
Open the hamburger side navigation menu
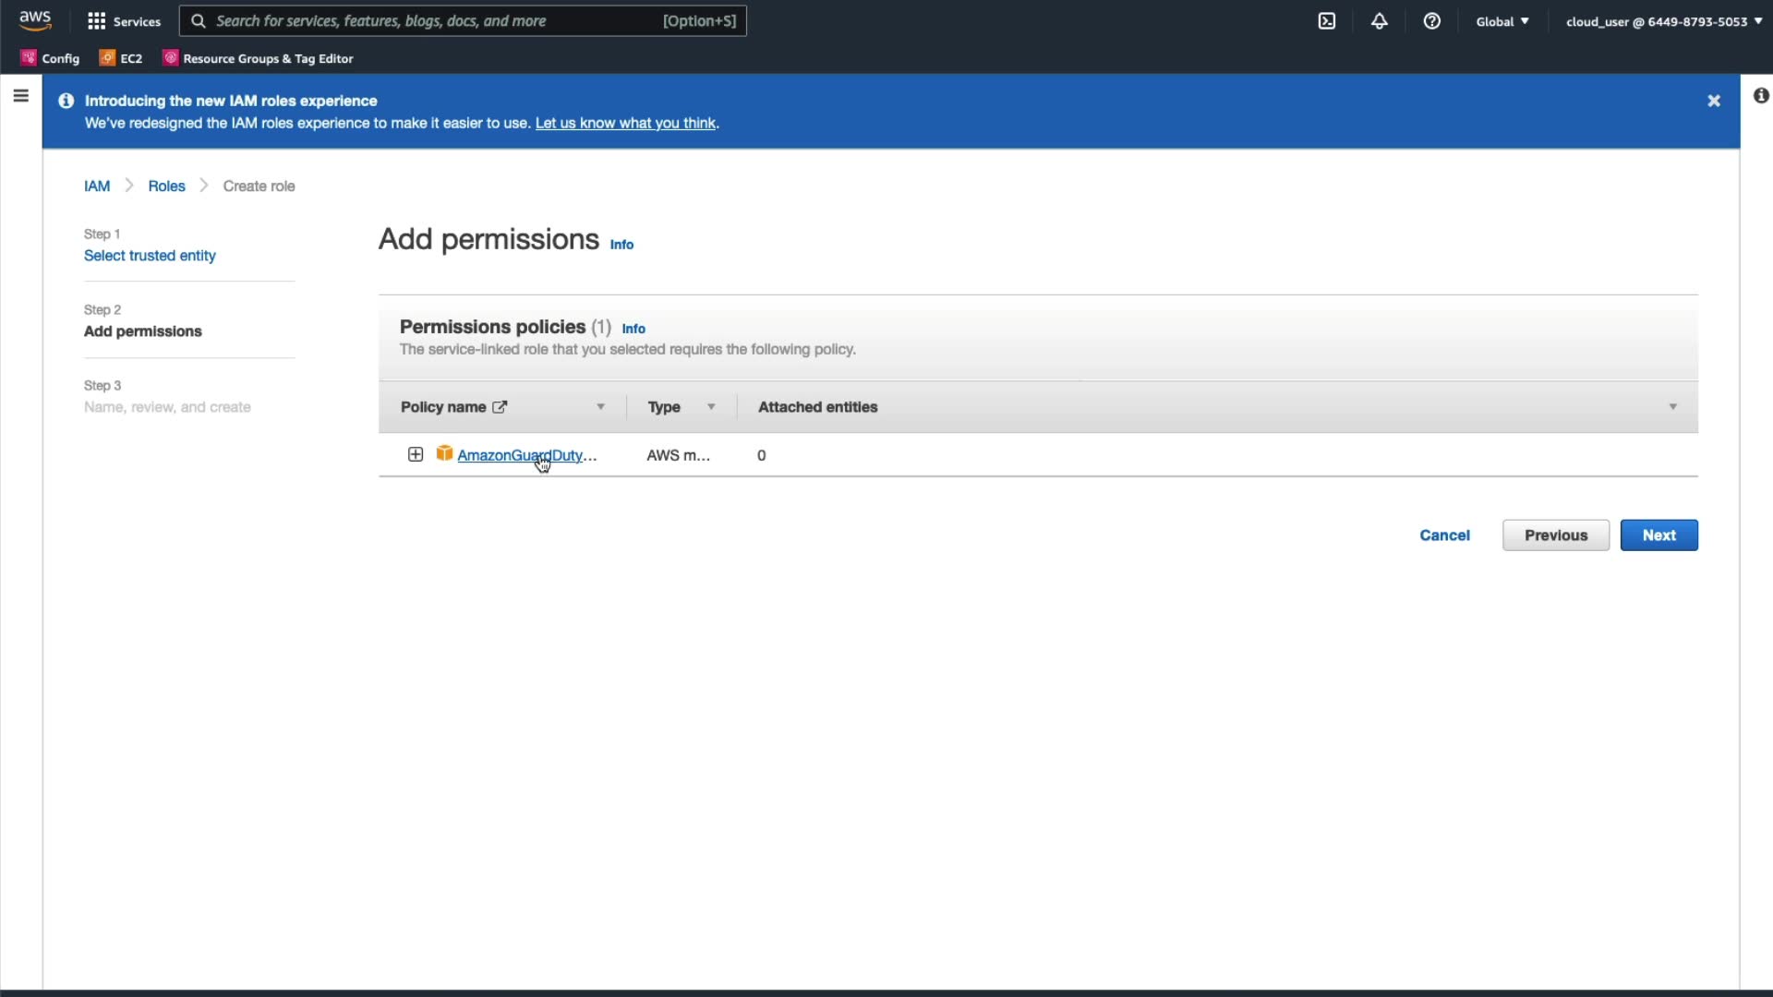pos(20,96)
